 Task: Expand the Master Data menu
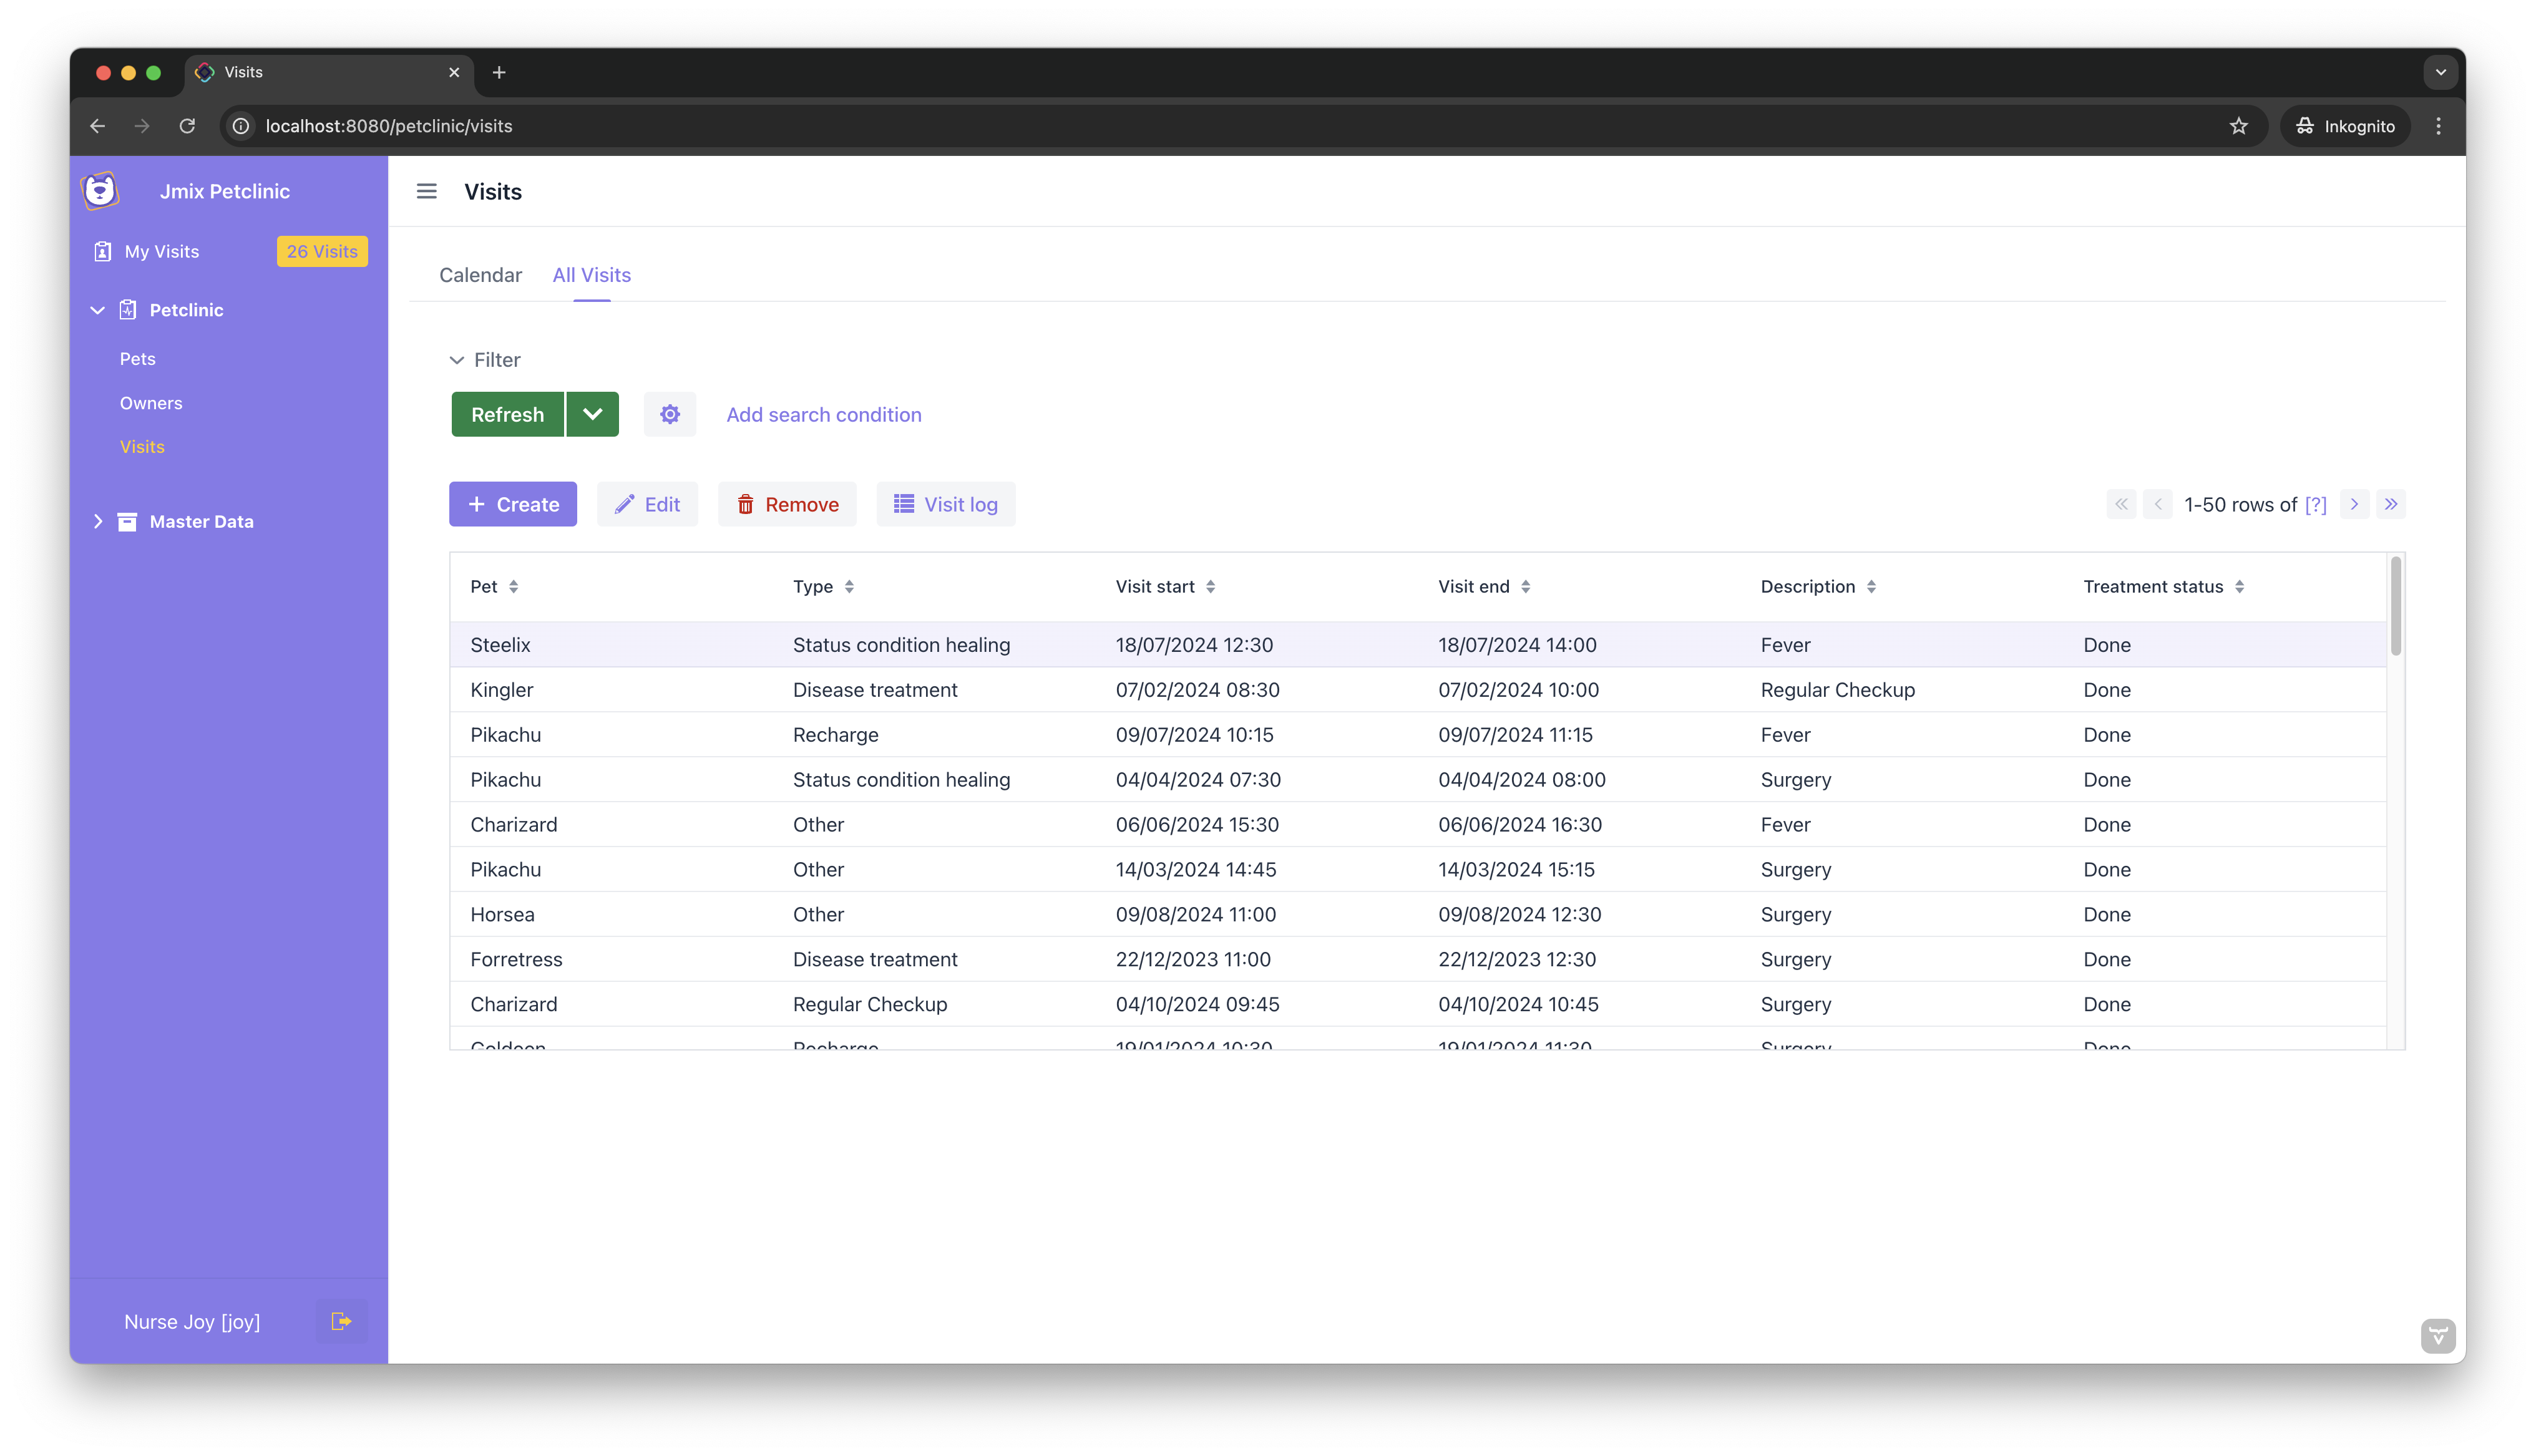coord(98,521)
